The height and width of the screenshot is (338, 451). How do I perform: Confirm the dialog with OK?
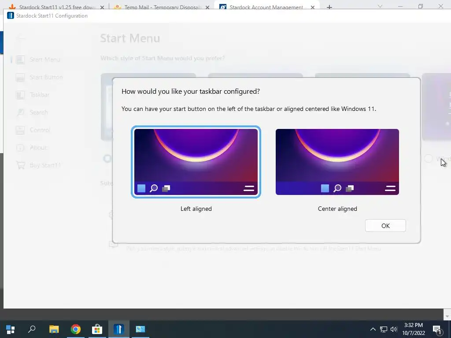click(x=385, y=226)
